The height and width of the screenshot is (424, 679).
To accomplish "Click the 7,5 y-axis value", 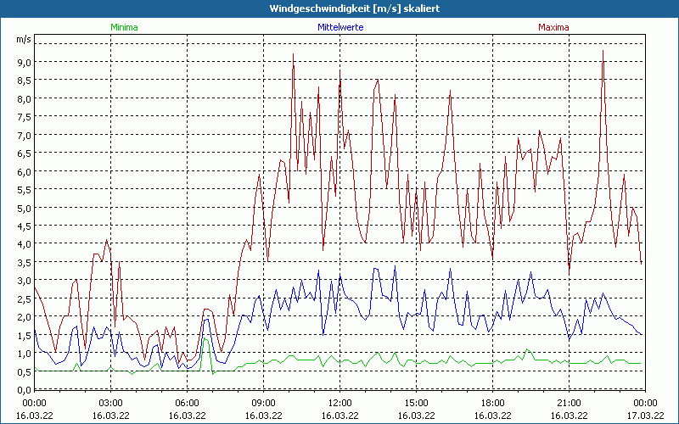I will tap(25, 117).
